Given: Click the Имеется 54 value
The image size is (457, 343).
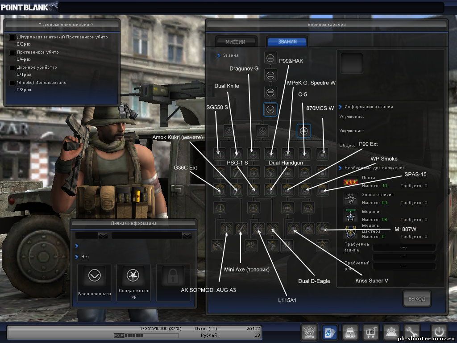Looking at the screenshot, I should [x=374, y=202].
